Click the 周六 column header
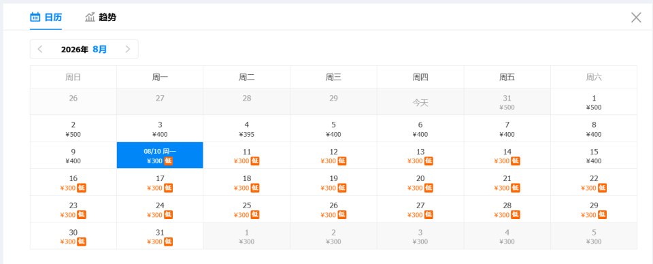The image size is (653, 264). tap(594, 77)
